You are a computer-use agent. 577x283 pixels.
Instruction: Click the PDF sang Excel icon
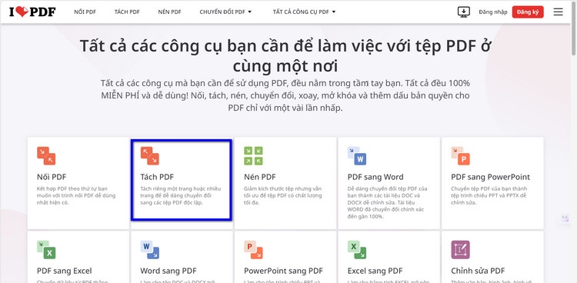pyautogui.click(x=46, y=249)
